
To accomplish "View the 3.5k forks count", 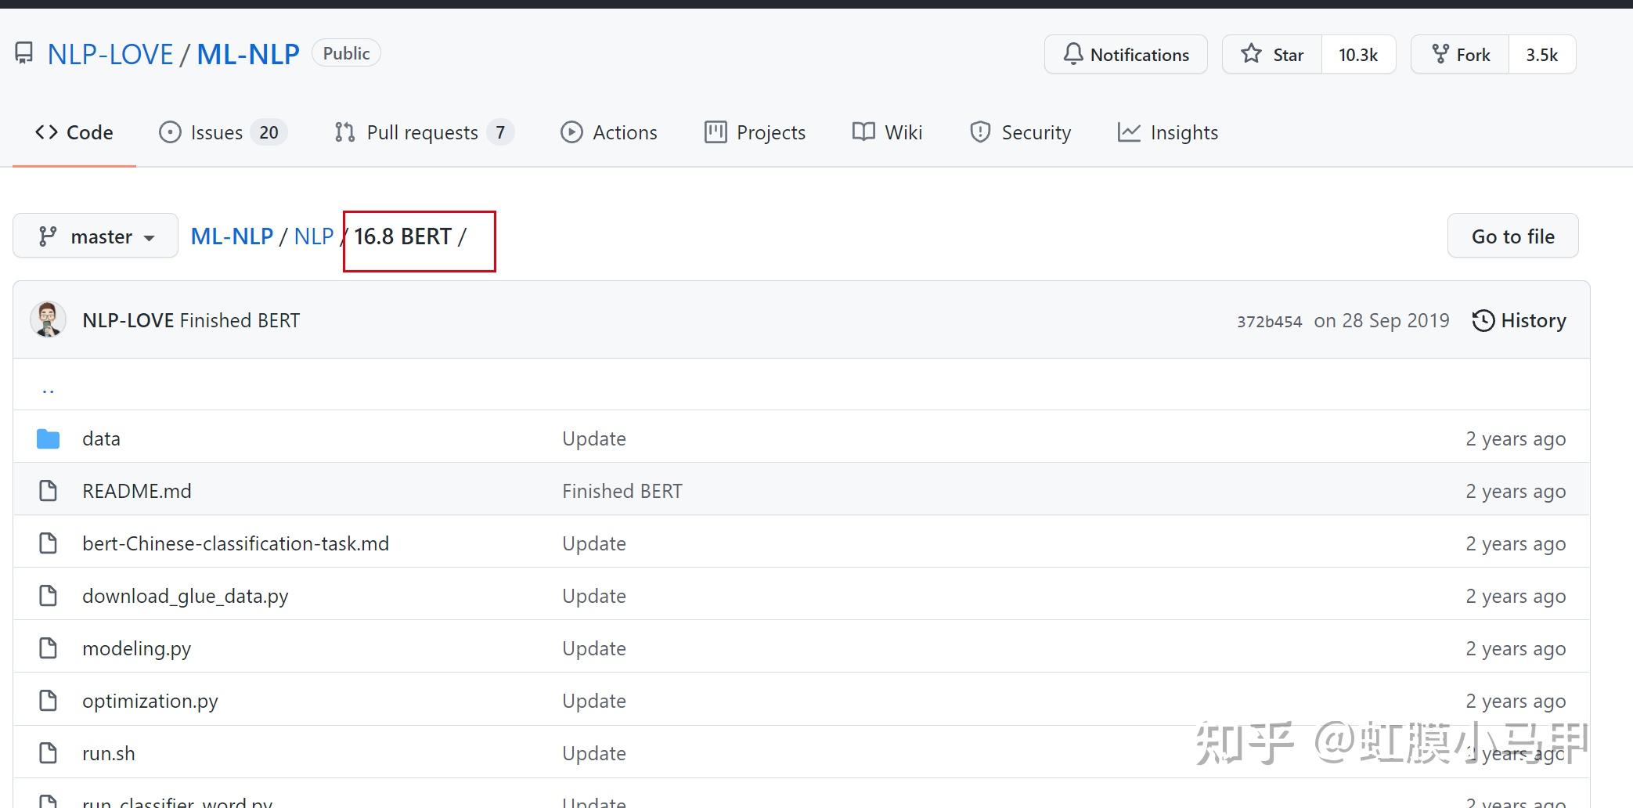I will pos(1541,54).
